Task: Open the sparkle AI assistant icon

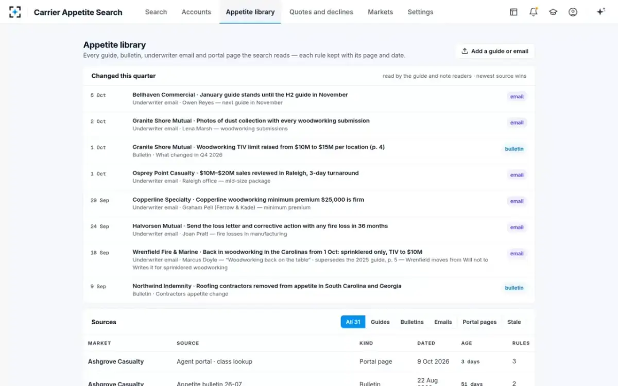Action: click(600, 12)
